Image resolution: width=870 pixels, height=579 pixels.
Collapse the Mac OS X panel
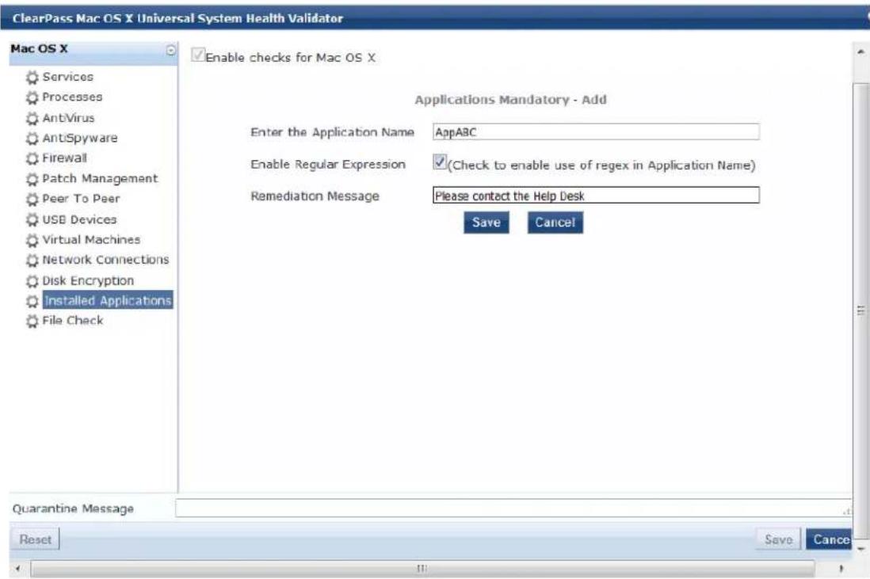tap(171, 50)
